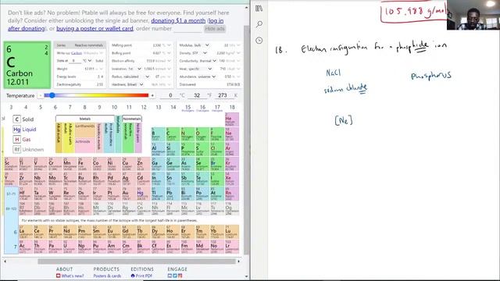Click the temperature plus button
Screen dimensions: 500x281
pyautogui.click(x=152, y=95)
